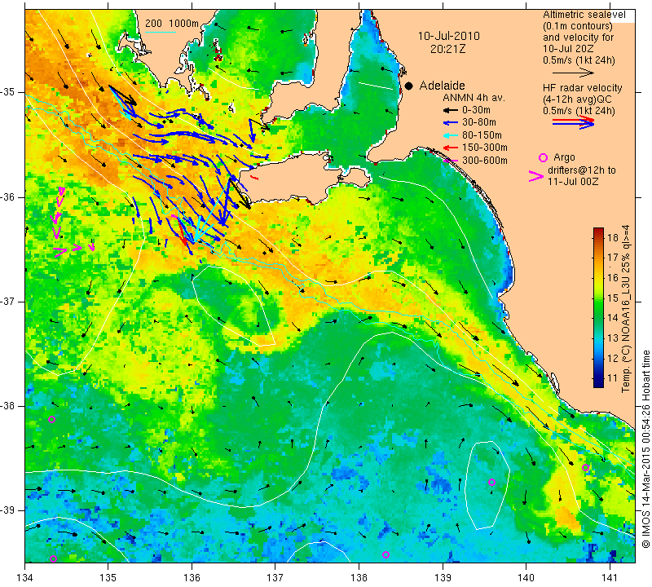This screenshot has width=652, height=587.
Task: Click the colorbar tick label '13'
Action: click(613, 338)
